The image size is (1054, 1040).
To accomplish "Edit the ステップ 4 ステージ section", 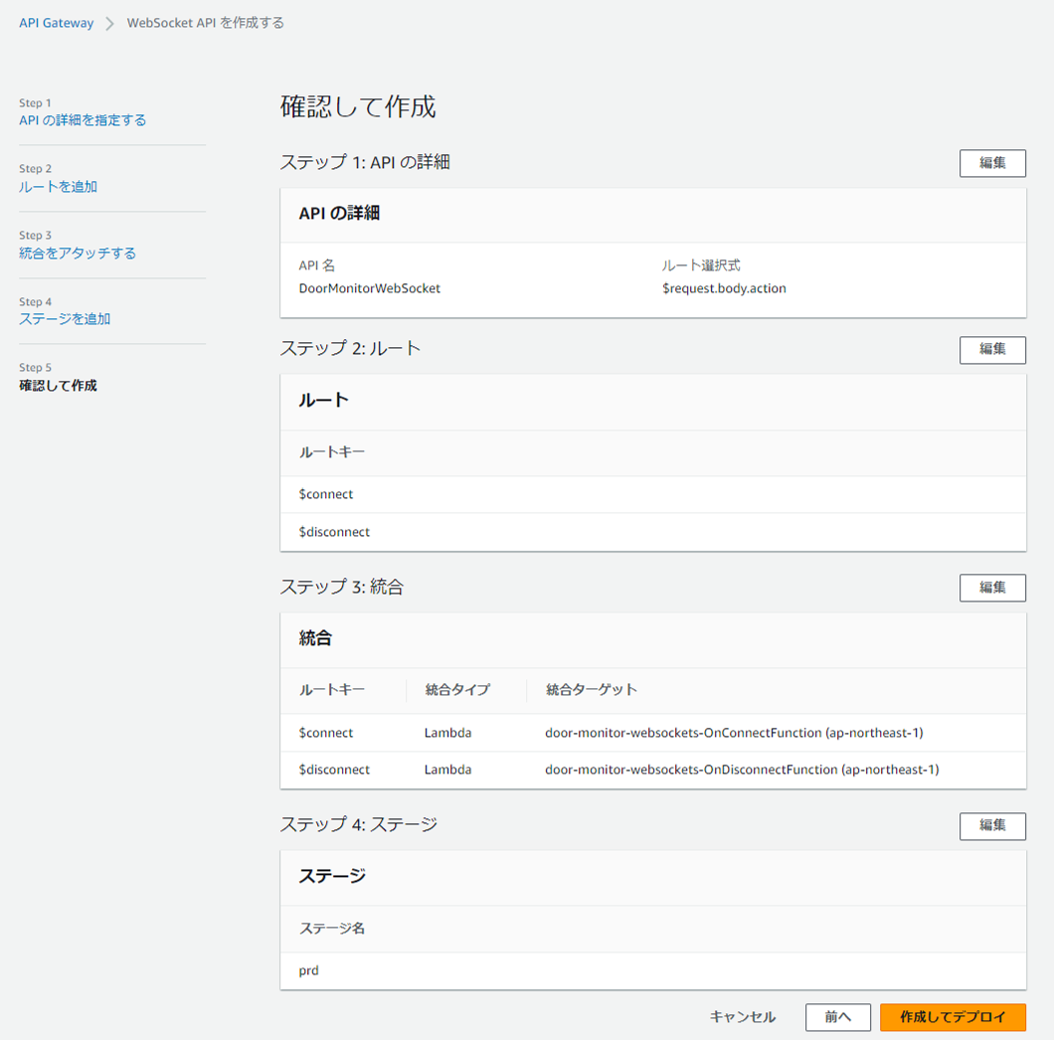I will pos(991,825).
